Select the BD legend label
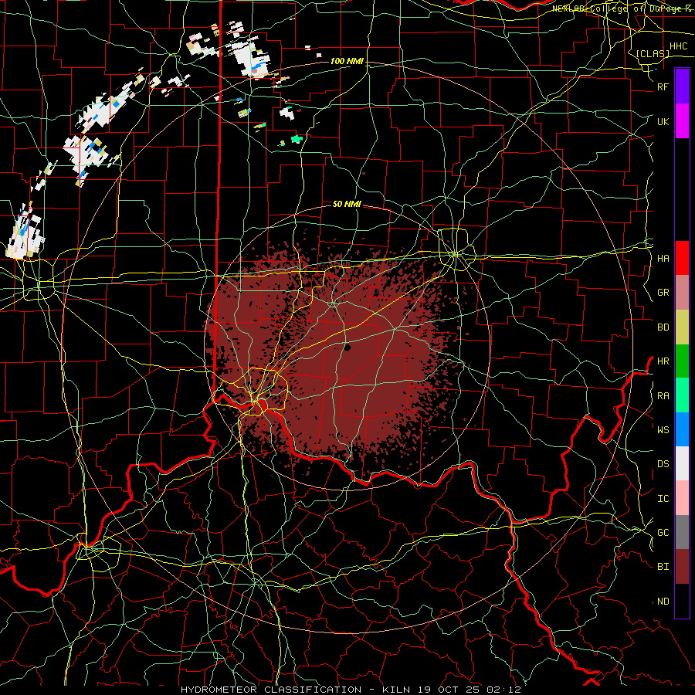Screen dimensions: 695x695 coord(663,327)
